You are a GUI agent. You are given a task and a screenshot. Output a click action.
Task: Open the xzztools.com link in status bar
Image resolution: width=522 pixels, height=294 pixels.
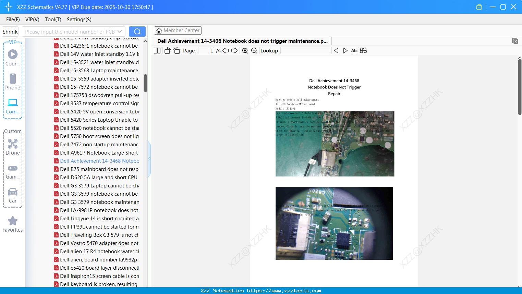284,291
